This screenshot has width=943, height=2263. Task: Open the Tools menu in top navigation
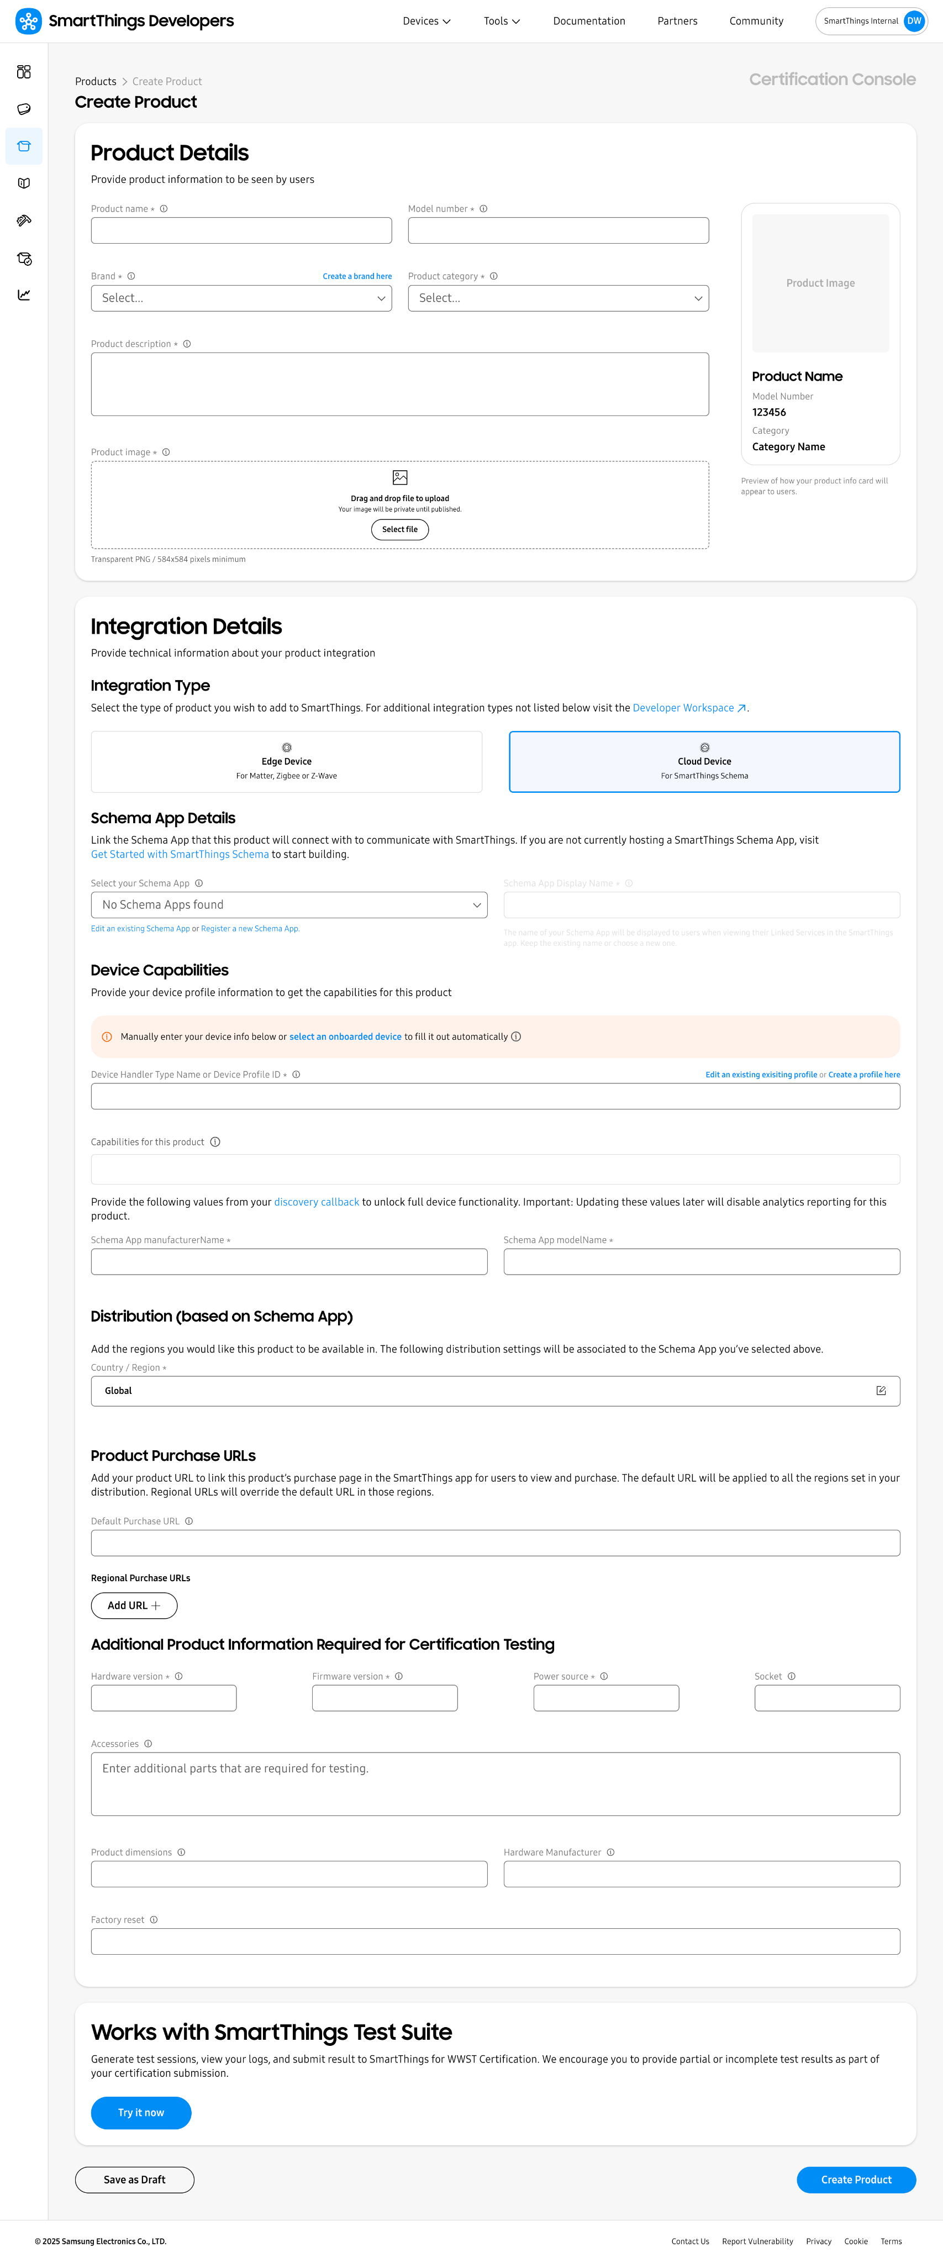(x=502, y=21)
